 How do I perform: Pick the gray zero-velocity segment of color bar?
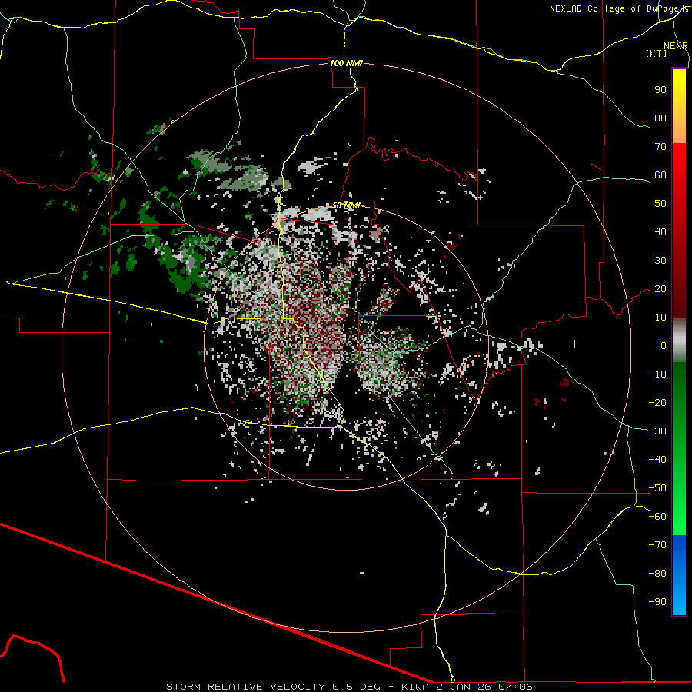pos(679,341)
